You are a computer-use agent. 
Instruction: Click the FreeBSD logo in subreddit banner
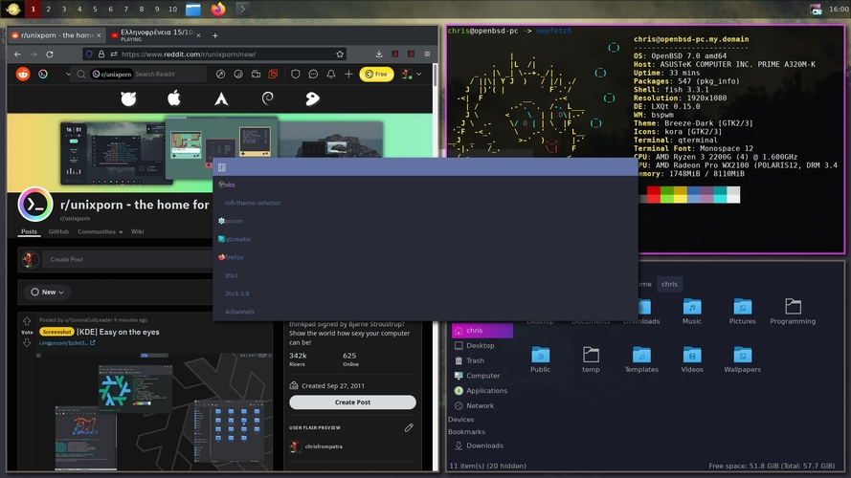128,98
